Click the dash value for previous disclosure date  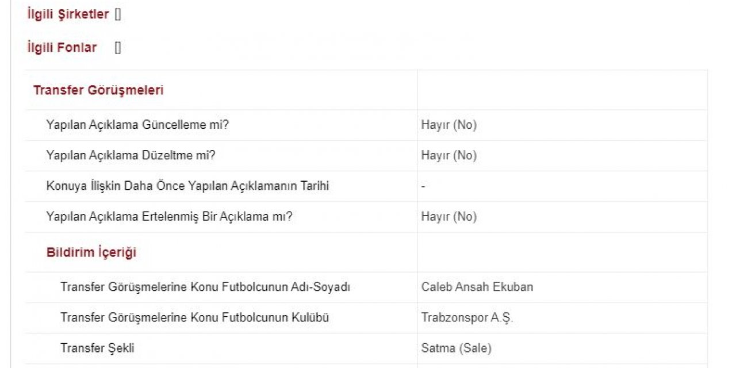tap(423, 186)
